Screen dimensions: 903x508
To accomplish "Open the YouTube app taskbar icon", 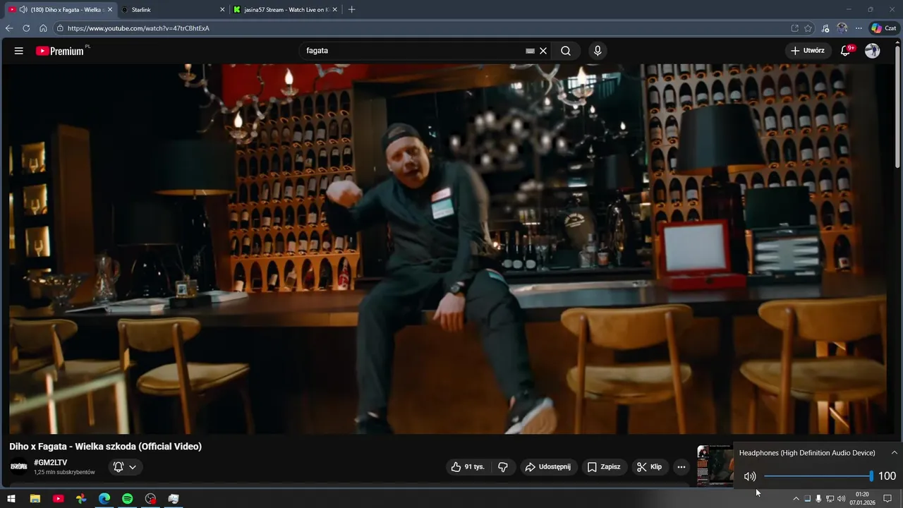I will (x=58, y=499).
